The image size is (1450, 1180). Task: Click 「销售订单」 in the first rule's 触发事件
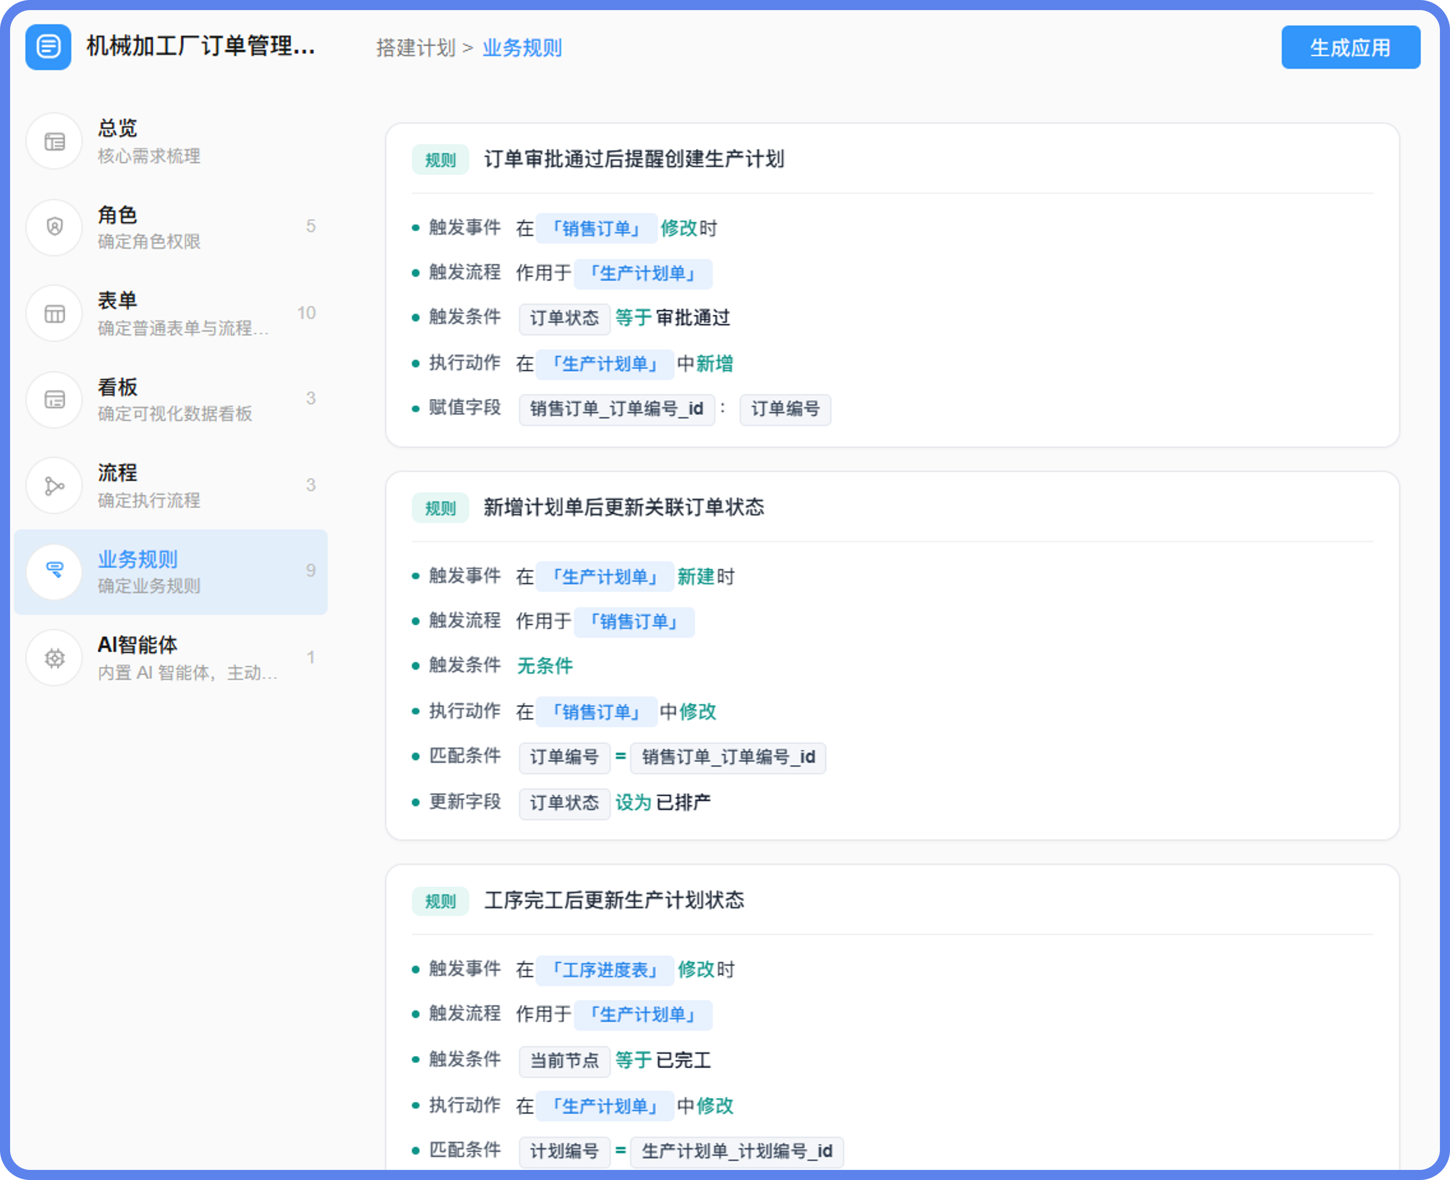(596, 228)
